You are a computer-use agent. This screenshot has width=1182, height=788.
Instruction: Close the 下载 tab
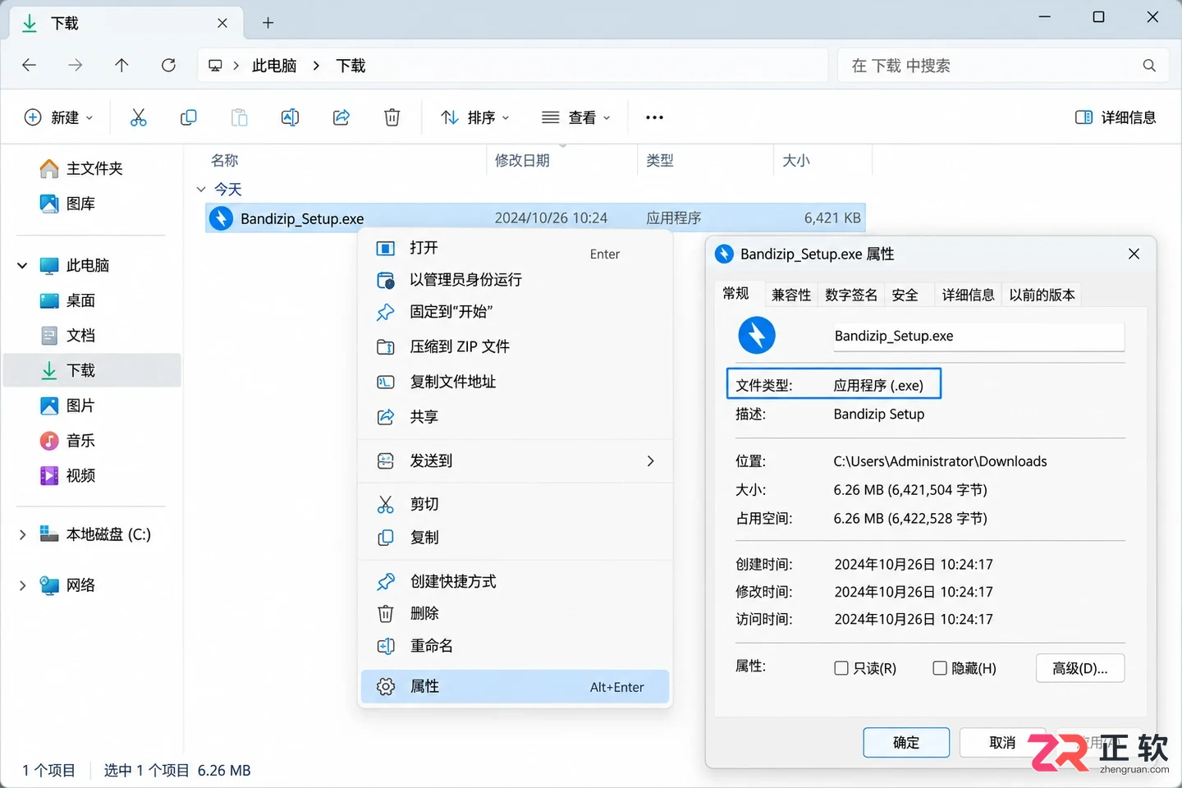pyautogui.click(x=222, y=23)
